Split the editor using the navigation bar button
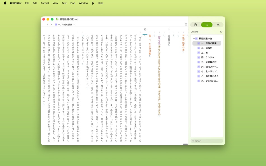 click(186, 25)
